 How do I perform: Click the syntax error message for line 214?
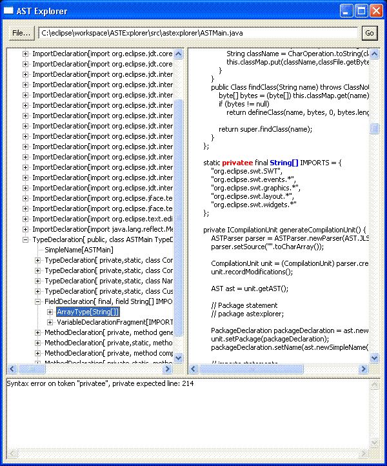point(100,383)
